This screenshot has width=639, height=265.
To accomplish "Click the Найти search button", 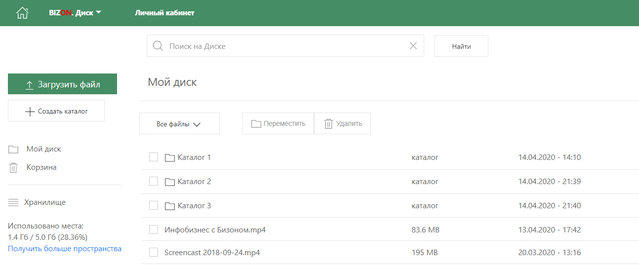I will pos(461,46).
